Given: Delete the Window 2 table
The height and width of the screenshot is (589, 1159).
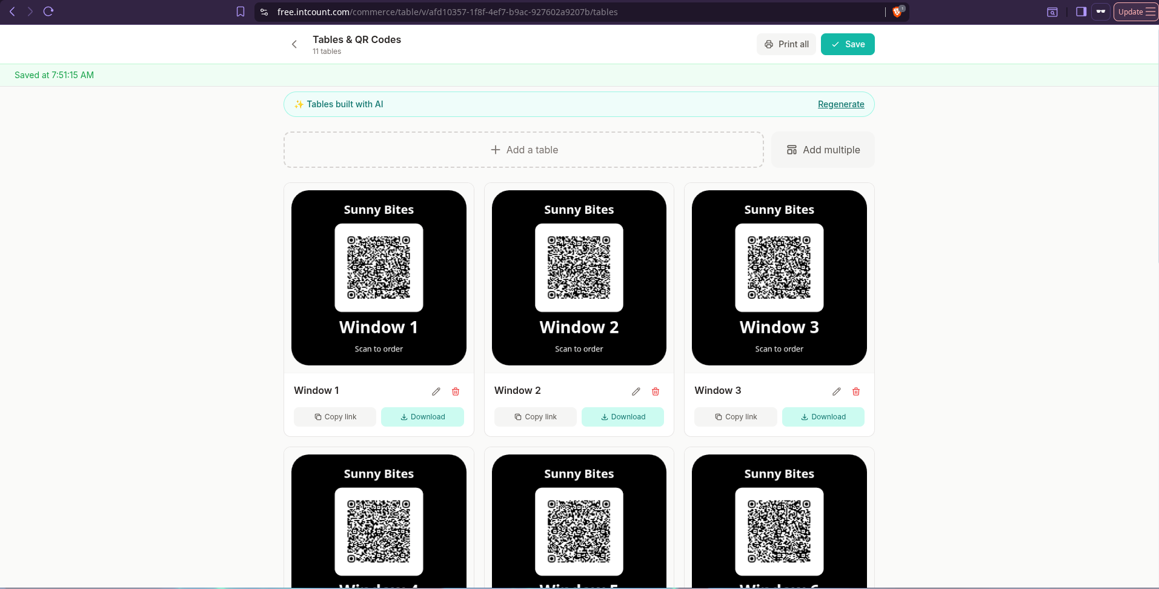Looking at the screenshot, I should click(x=656, y=391).
